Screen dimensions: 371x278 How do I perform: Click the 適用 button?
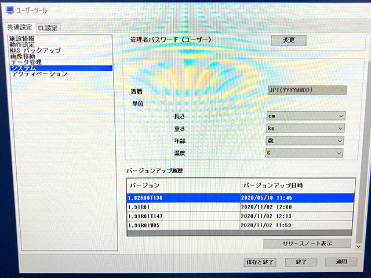(x=341, y=262)
